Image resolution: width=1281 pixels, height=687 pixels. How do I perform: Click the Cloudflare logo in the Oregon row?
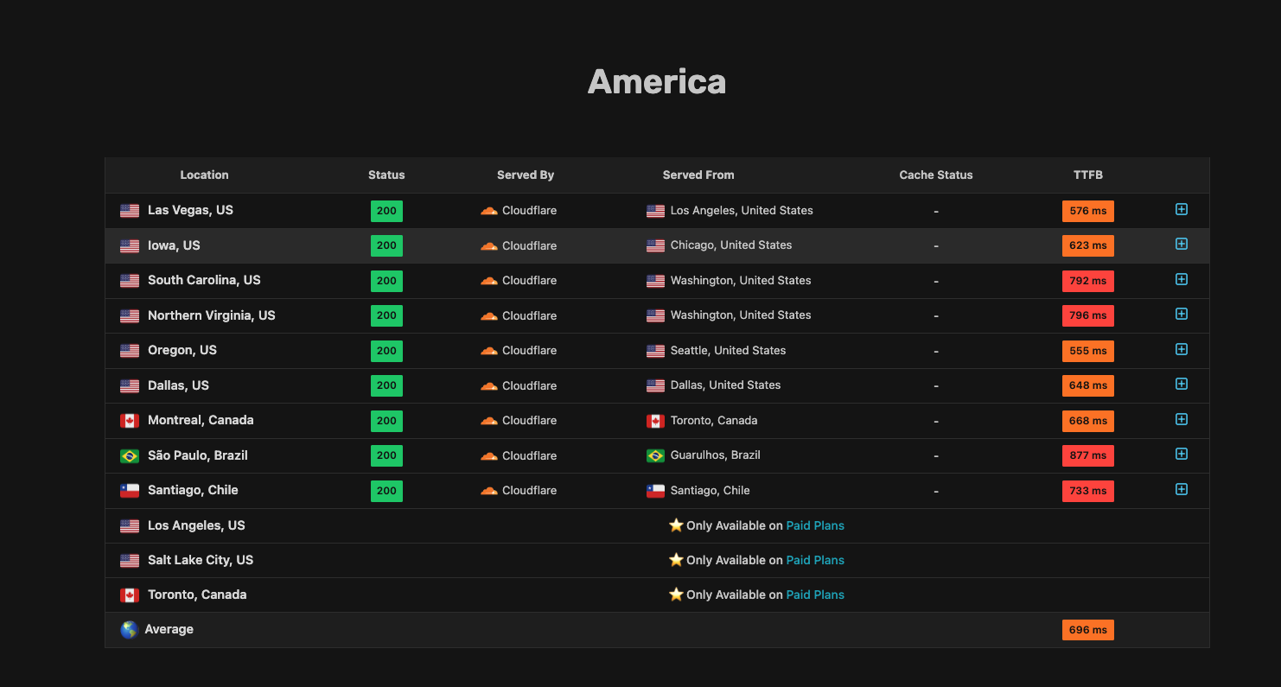[489, 351]
